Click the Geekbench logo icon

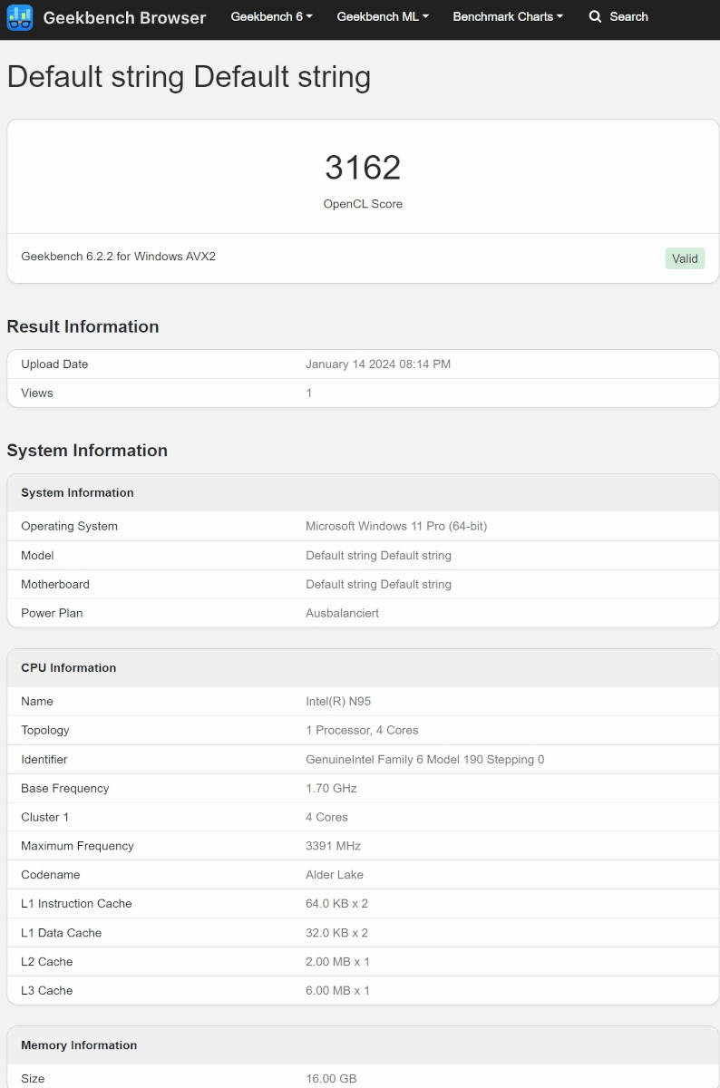pos(20,17)
